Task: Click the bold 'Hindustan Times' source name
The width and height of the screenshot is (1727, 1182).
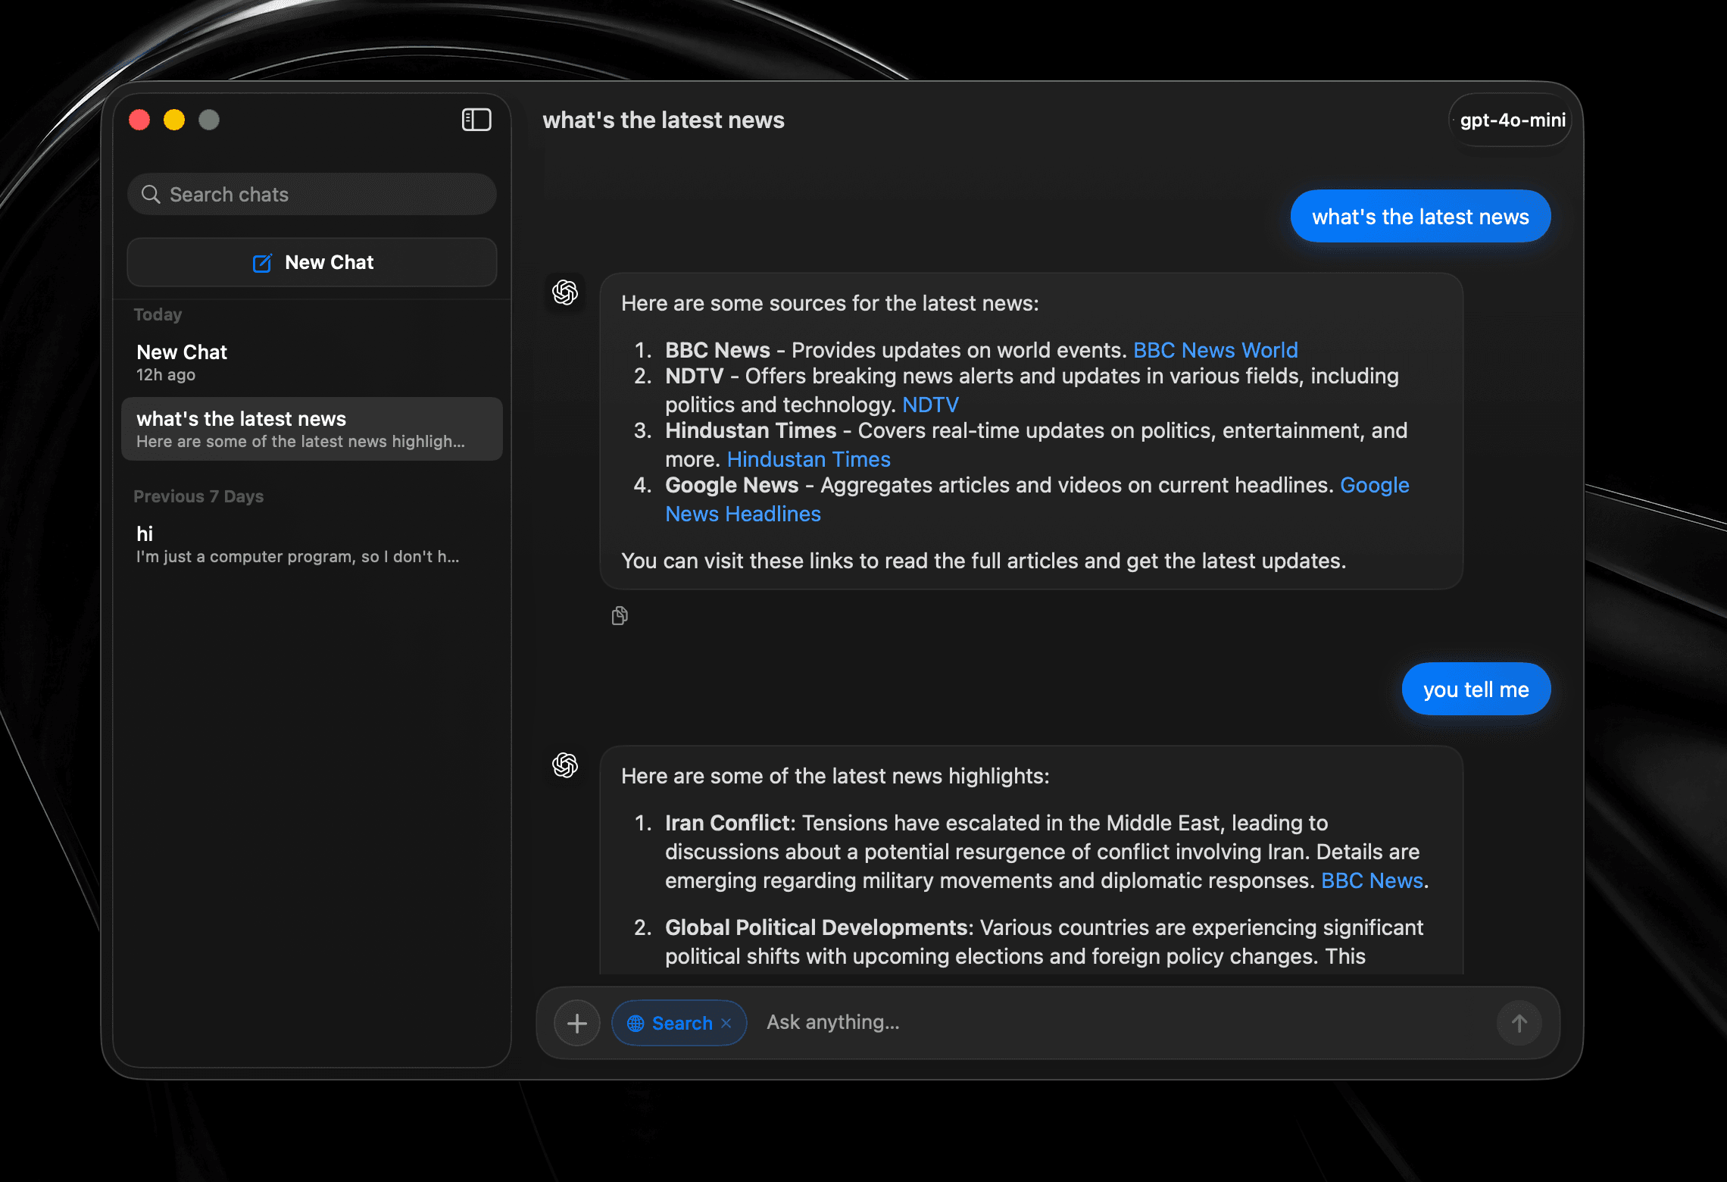Action: click(751, 430)
